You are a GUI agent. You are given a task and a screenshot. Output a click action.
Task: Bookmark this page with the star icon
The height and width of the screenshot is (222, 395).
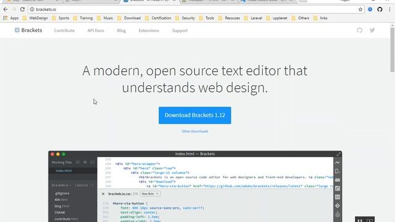tap(360, 9)
